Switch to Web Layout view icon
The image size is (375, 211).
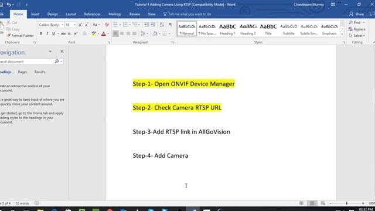[323, 203]
